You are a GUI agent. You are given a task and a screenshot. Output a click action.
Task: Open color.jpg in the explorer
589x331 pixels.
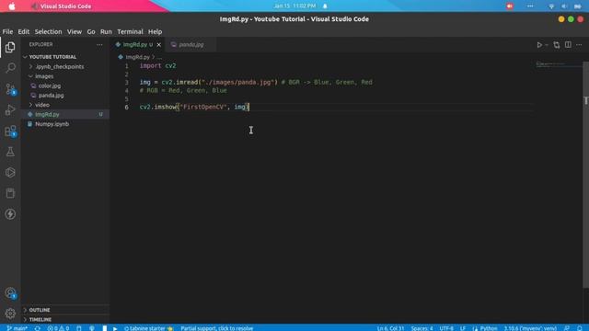tap(65, 86)
